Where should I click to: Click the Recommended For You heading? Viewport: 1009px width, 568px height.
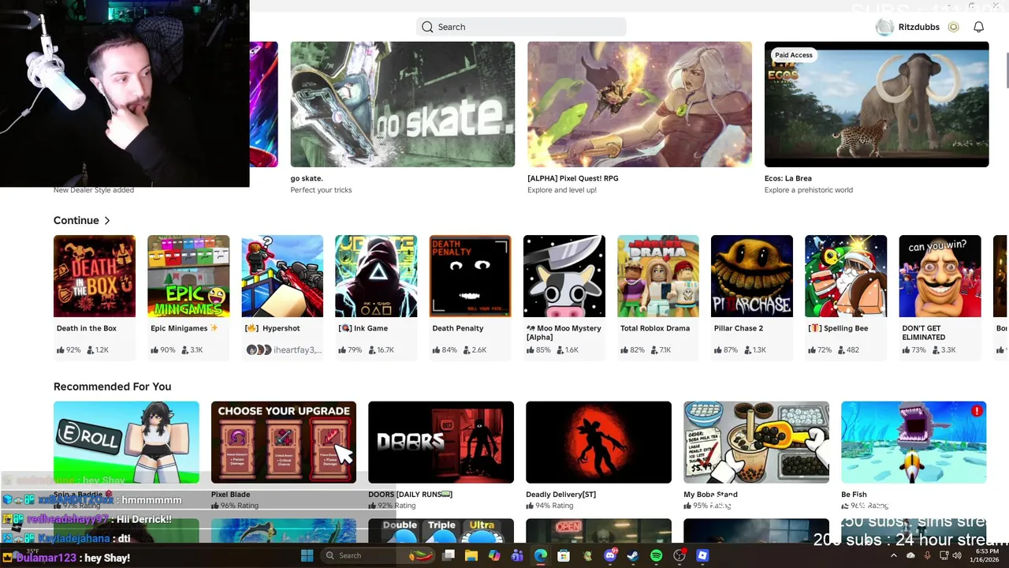tap(112, 387)
